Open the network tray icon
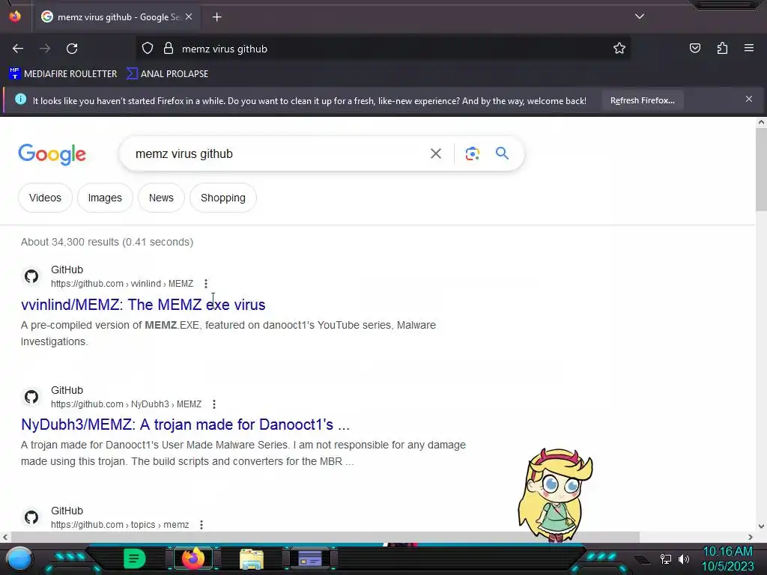 pos(665,559)
